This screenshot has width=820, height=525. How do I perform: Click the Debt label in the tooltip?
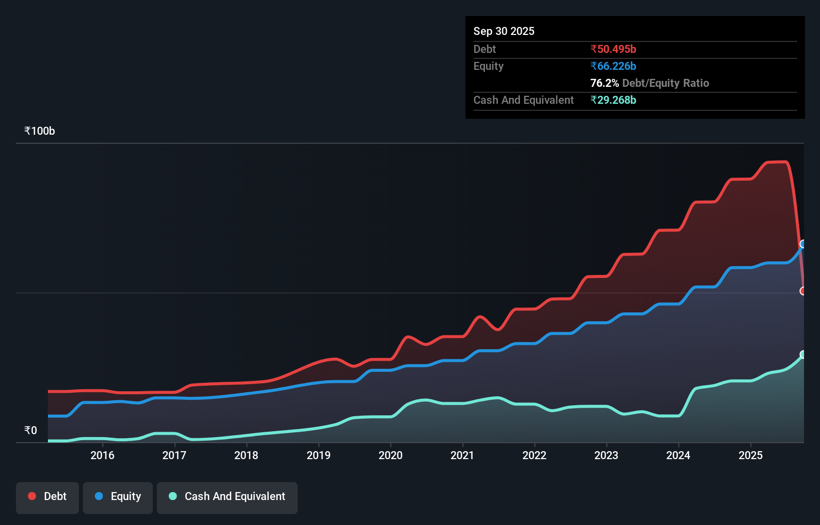point(484,49)
